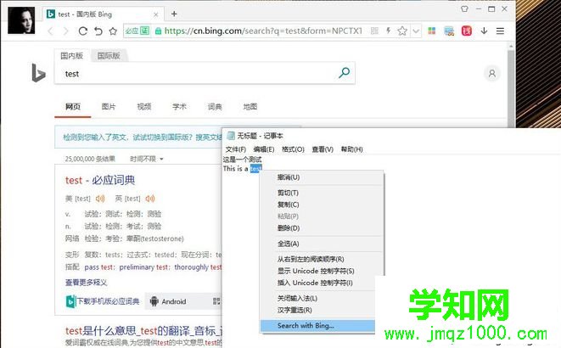Close the 'test - 国内版 Bing' tab
The height and width of the screenshot is (348, 561).
tap(156, 14)
